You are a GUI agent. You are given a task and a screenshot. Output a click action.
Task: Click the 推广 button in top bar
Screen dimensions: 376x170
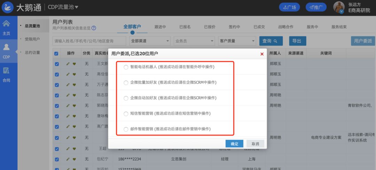[x=316, y=7]
